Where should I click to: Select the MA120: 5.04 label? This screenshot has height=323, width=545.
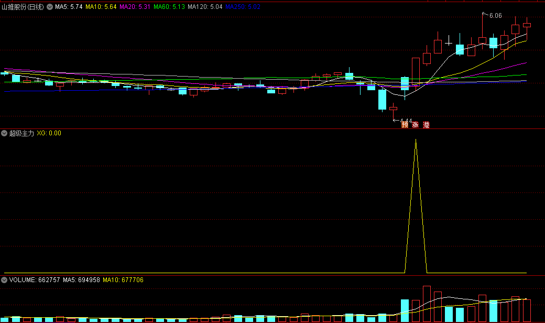[205, 7]
